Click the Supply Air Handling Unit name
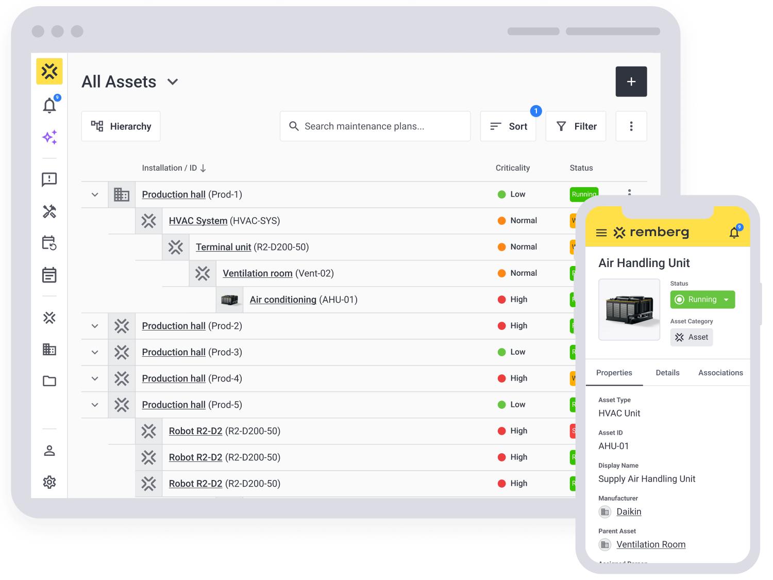Viewport: 773px width, 580px height. tap(647, 479)
